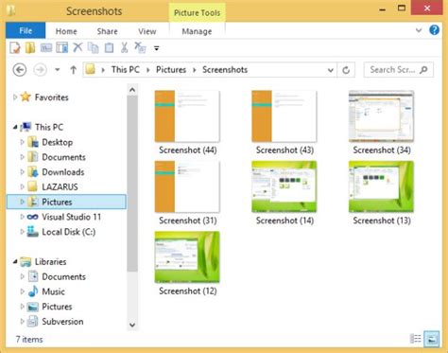Click the Copy icon in quick toolbar
Screen dimensions: 448x353
pyautogui.click(x=94, y=48)
